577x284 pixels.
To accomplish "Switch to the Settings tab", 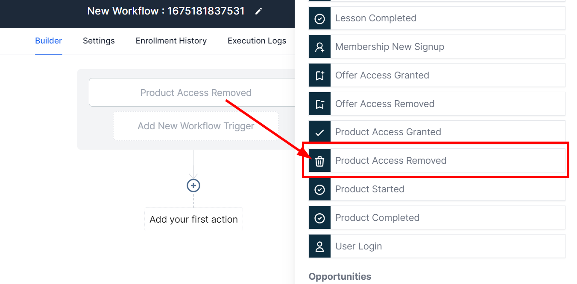I will coord(99,41).
